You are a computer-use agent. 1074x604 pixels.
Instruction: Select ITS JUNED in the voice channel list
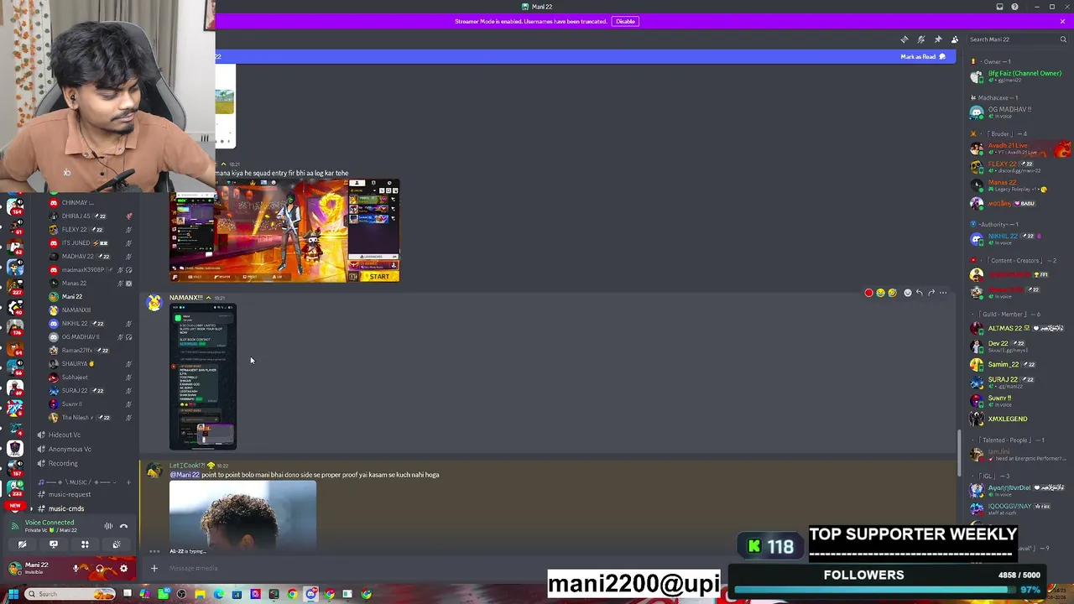pos(89,242)
